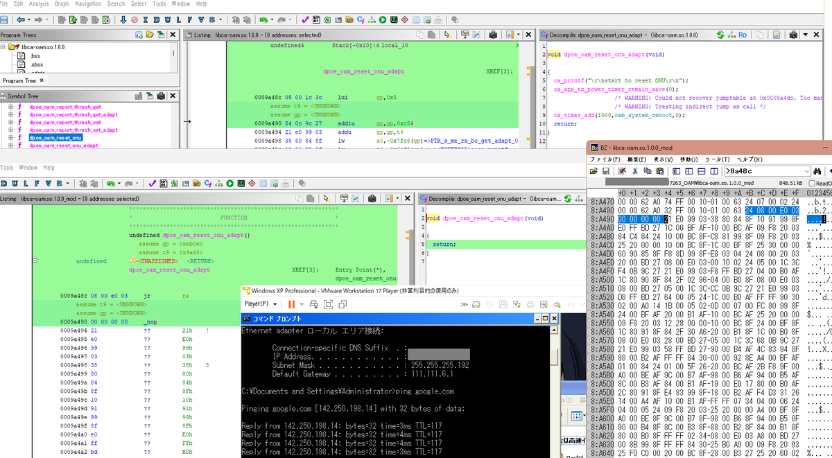Click the save icon in top Ghidra toolbar
Screen dimensions: 832x458
pyautogui.click(x=4, y=19)
